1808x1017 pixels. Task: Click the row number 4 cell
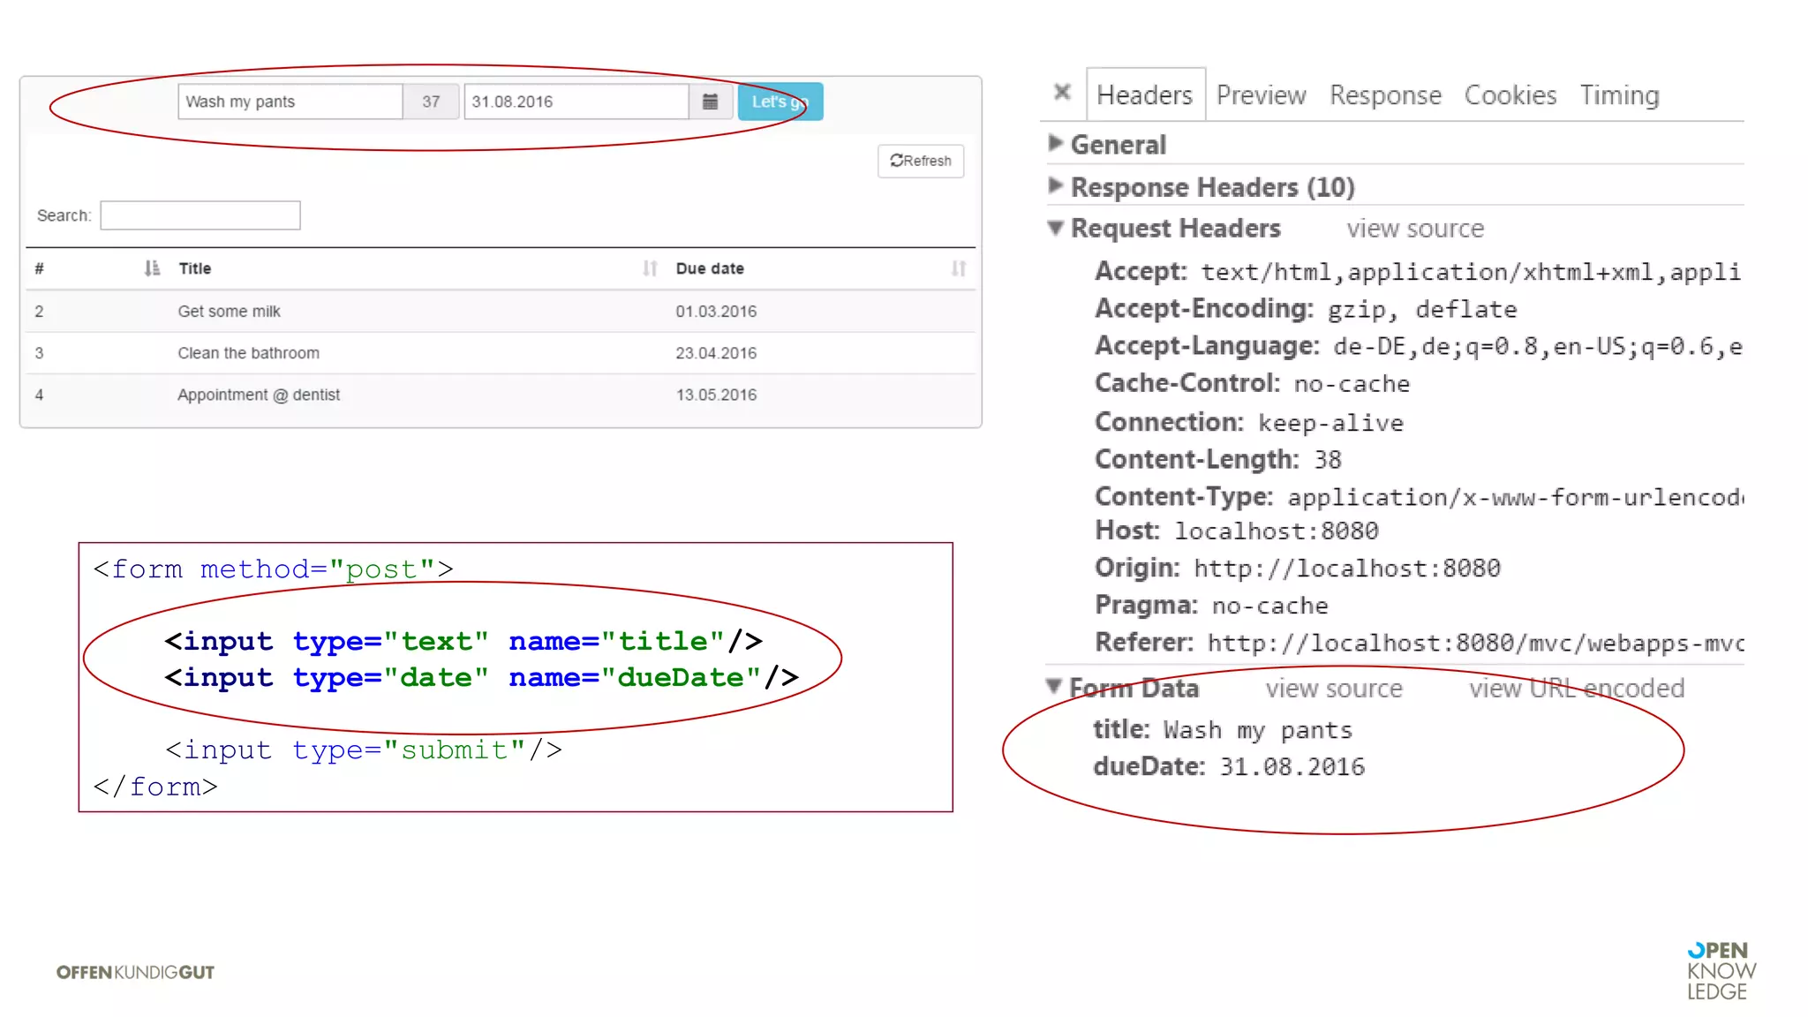point(39,395)
